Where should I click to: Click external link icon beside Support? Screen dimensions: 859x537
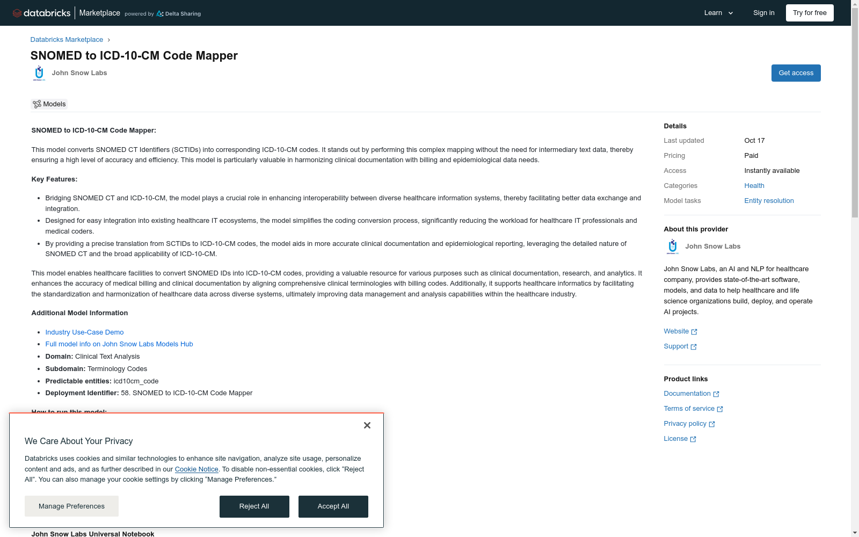694,347
